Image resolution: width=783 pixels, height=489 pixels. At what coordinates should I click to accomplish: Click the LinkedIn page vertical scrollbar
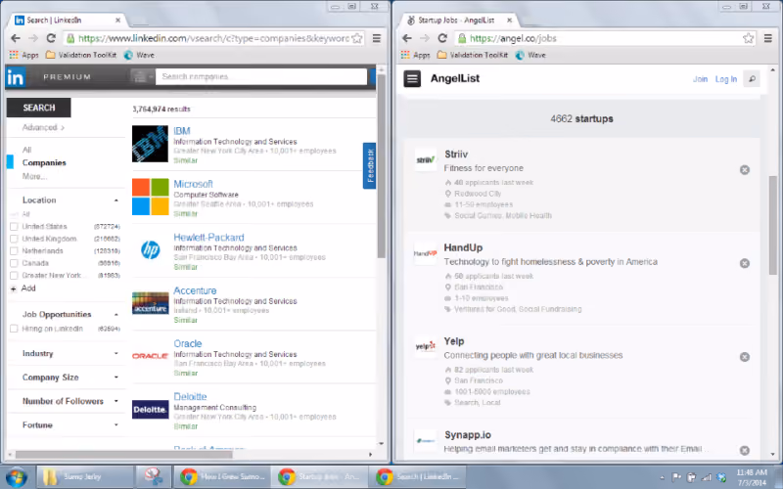[382, 166]
